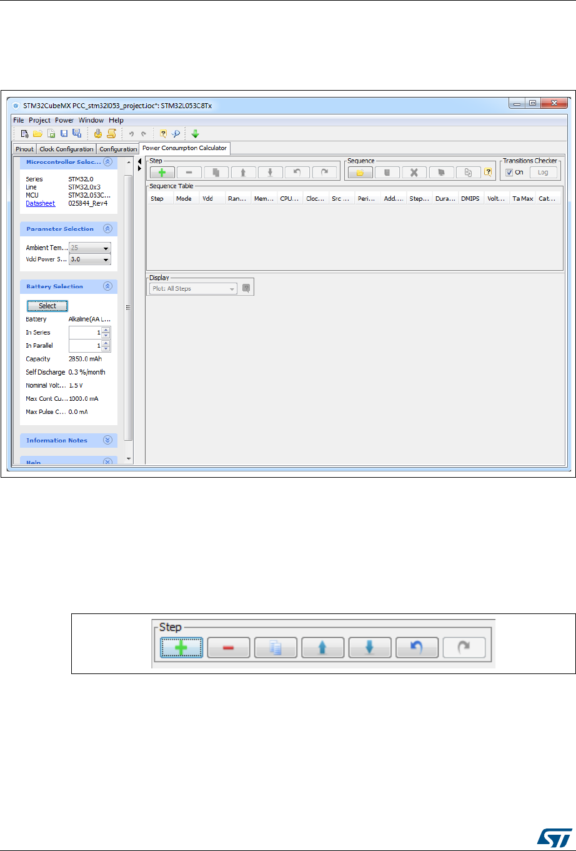Screen dimensions: 576x851
Task: Click the In Series number field
Action: (x=85, y=332)
